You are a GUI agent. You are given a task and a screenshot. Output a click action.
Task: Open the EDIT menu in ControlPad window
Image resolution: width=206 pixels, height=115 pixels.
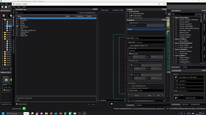click(x=19, y=7)
